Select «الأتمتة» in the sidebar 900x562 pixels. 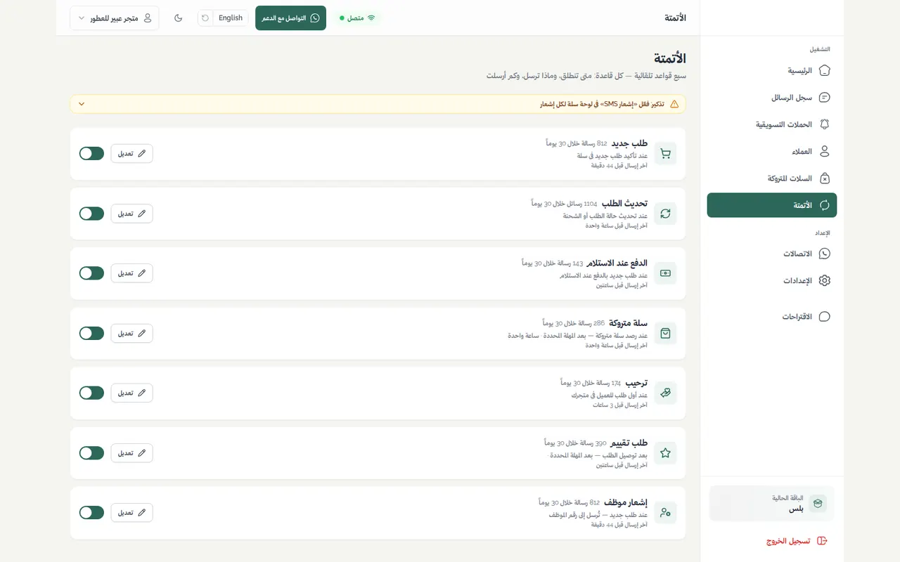pyautogui.click(x=772, y=205)
